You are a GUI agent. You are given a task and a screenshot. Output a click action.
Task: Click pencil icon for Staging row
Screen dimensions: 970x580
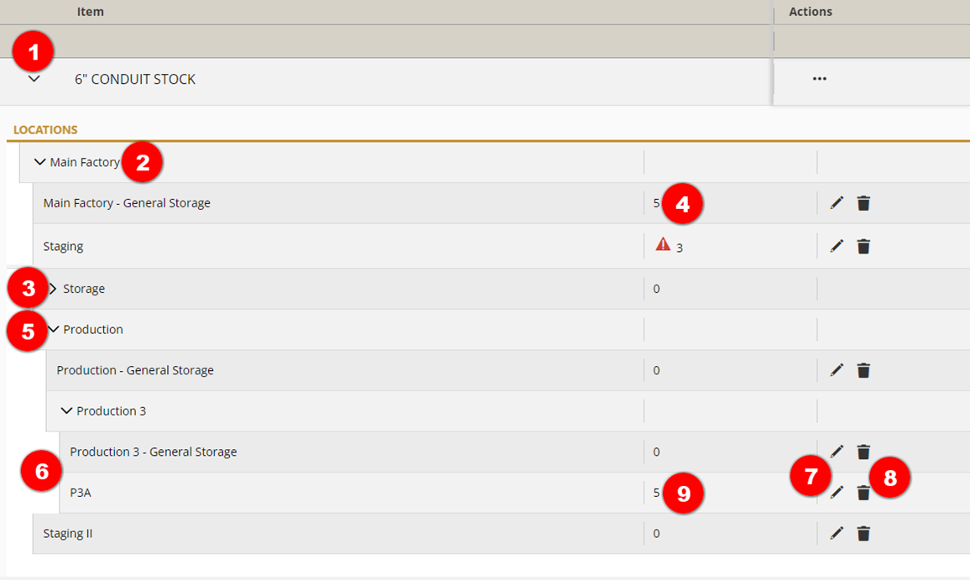point(837,247)
